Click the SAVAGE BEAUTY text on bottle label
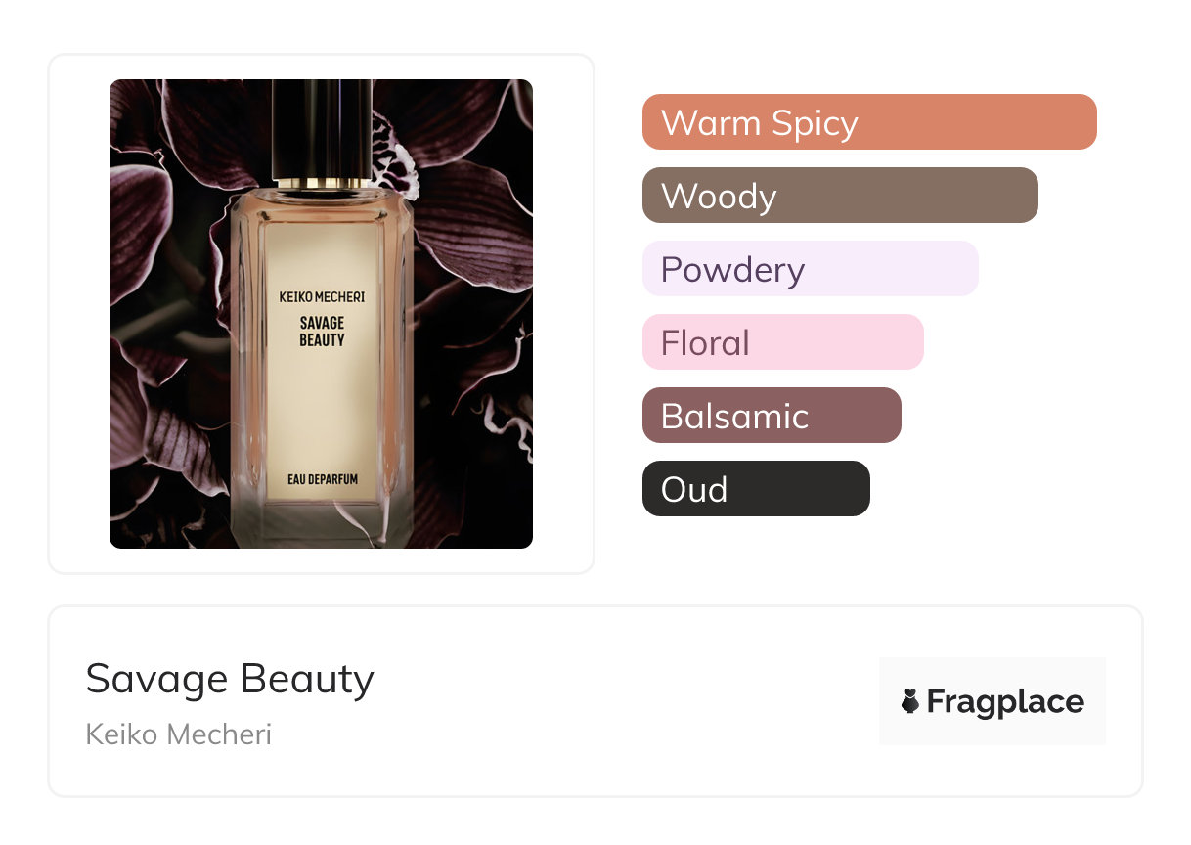Image resolution: width=1191 pixels, height=845 pixels. pyautogui.click(x=322, y=332)
